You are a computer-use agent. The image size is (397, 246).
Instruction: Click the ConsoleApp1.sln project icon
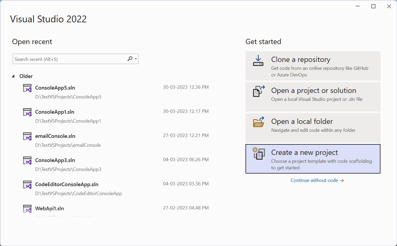point(27,112)
